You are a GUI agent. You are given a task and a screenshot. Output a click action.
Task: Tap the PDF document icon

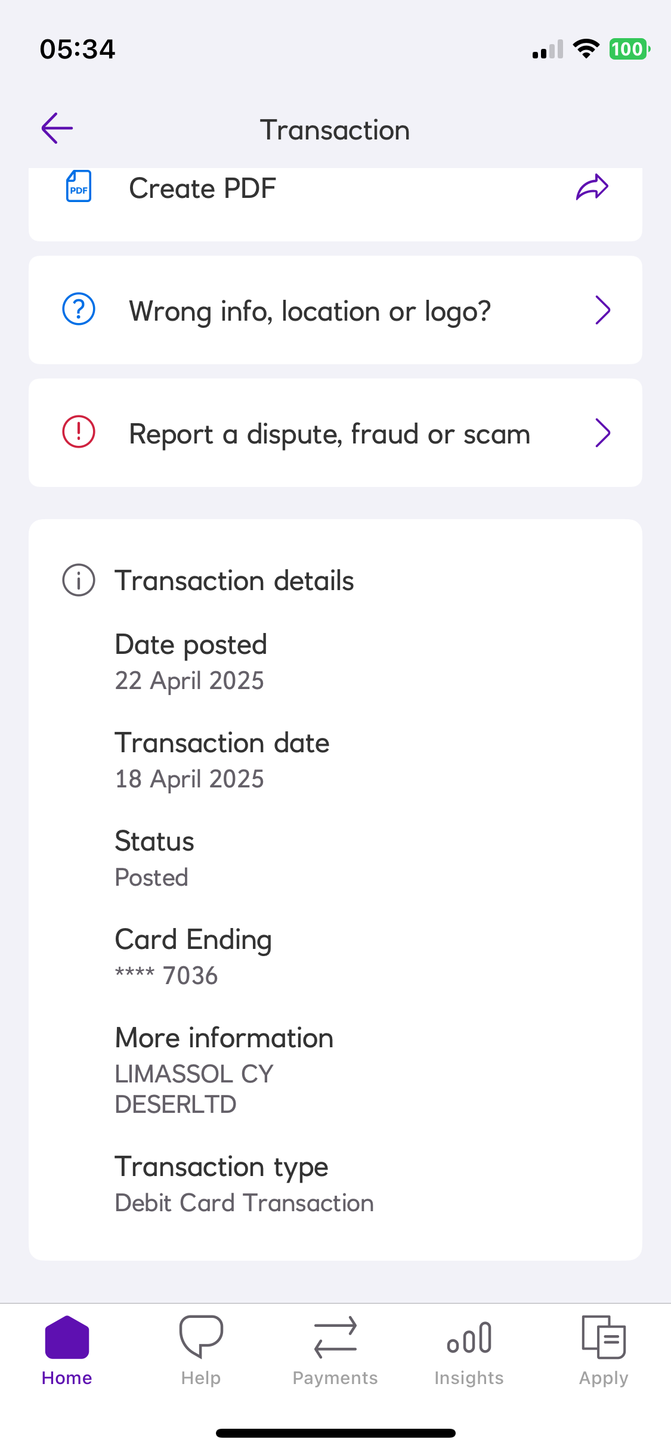point(79,187)
